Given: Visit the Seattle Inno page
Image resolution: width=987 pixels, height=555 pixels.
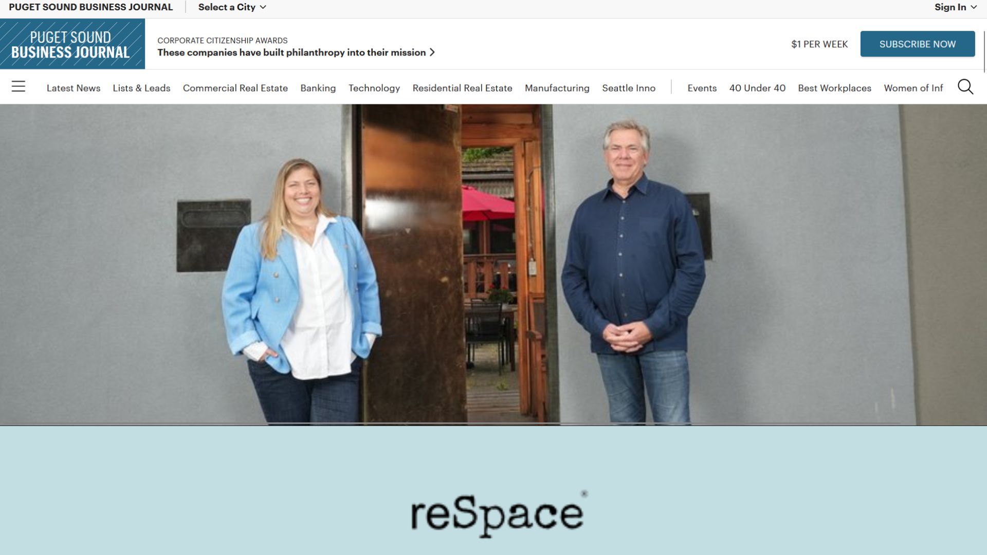Looking at the screenshot, I should pyautogui.click(x=629, y=88).
